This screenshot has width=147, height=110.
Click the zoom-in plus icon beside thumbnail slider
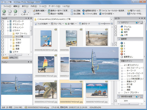pos(112,24)
